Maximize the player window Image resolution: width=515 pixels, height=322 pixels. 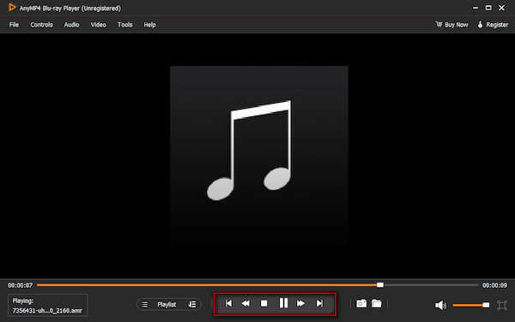pos(488,8)
